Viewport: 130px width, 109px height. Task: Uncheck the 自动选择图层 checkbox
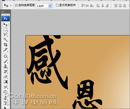16,5
